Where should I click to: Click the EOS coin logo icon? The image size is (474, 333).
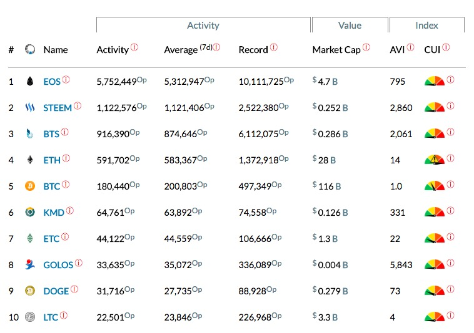(x=29, y=81)
